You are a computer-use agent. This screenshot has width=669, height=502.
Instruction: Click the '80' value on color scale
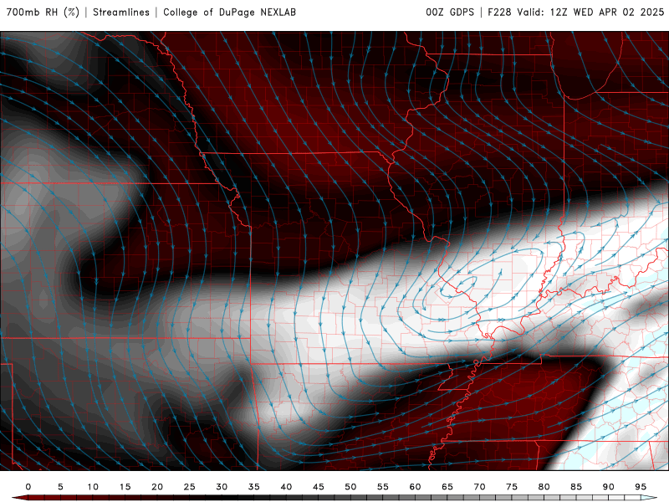tap(544, 487)
